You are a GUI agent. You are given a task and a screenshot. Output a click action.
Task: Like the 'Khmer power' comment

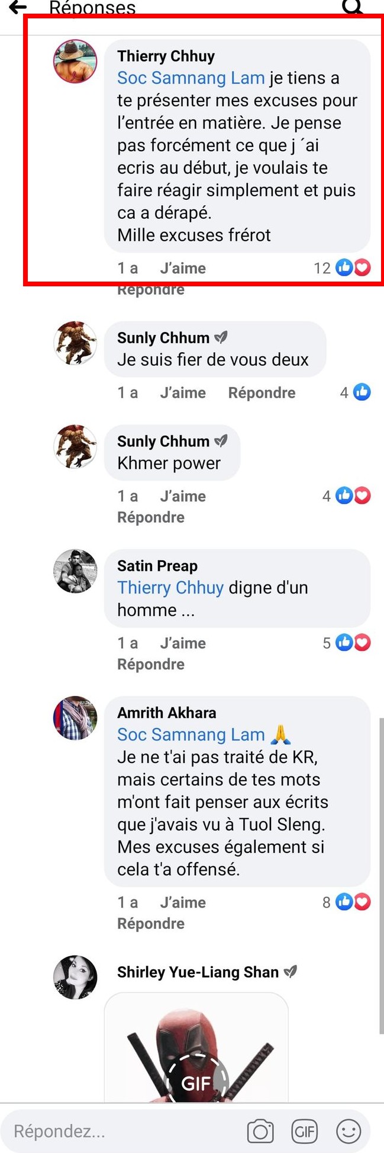click(x=183, y=496)
